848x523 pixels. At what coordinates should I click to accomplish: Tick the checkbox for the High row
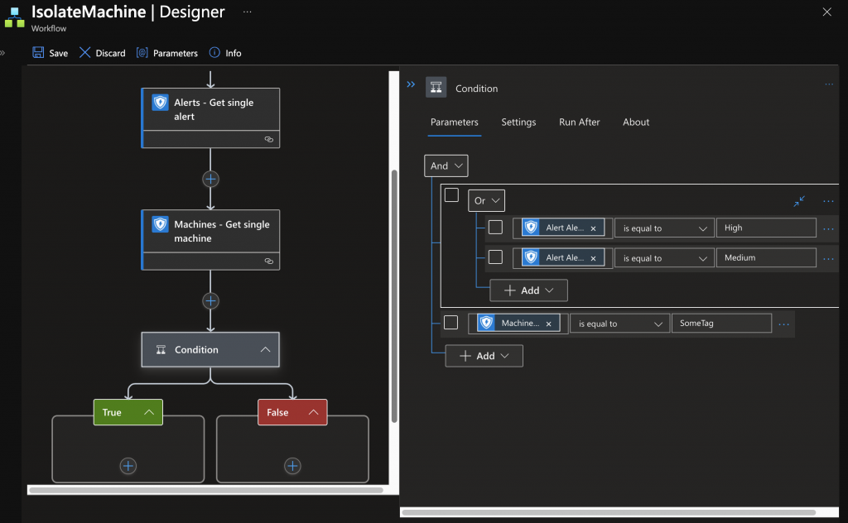point(495,228)
